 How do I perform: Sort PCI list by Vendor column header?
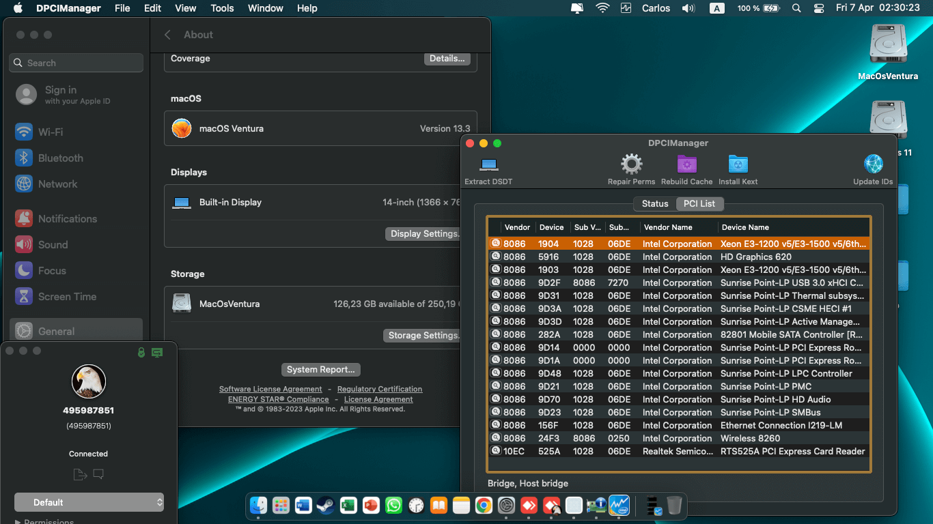coord(518,227)
